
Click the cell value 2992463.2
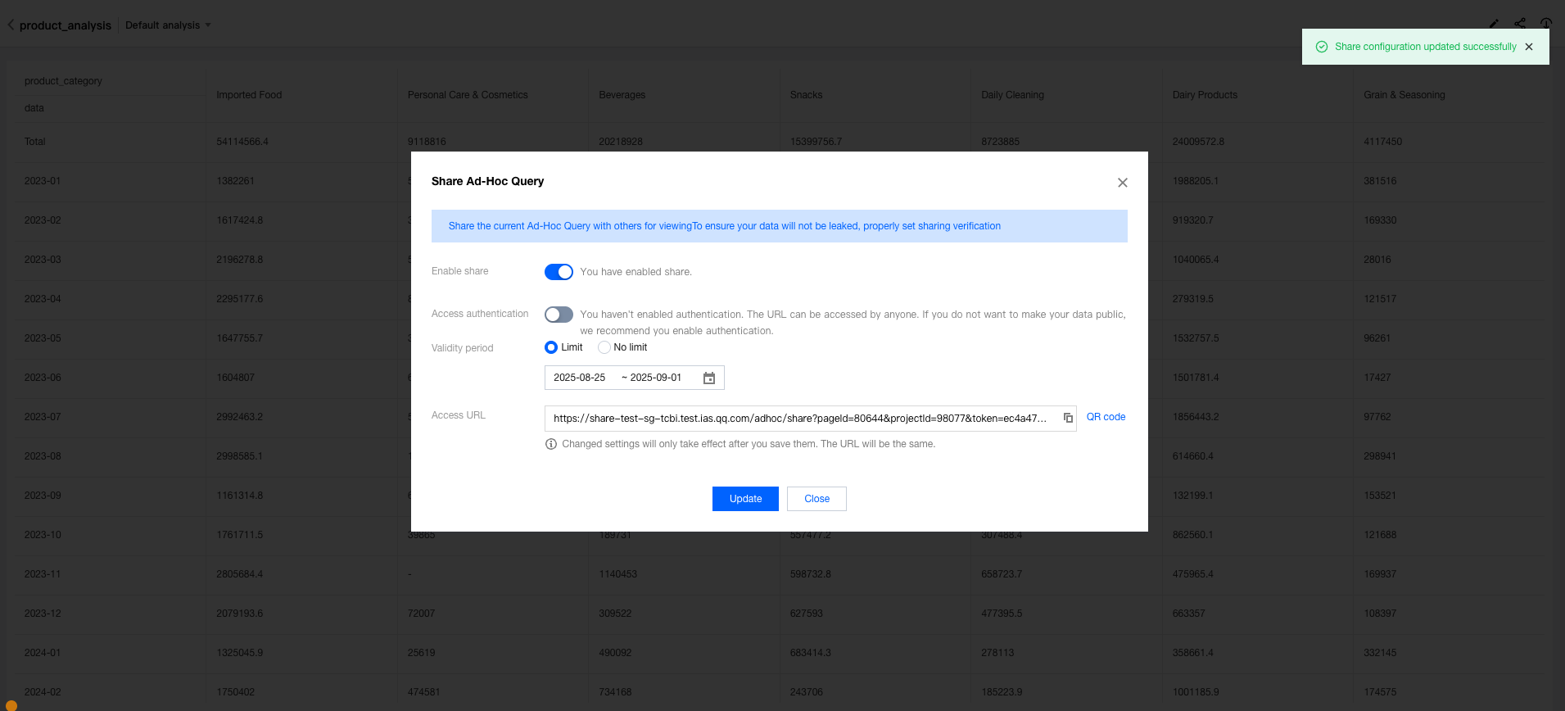[x=240, y=417]
